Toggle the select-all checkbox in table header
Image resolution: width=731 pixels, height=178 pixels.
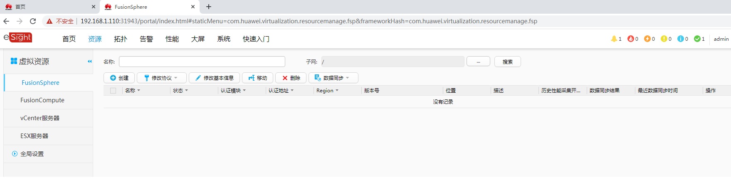(113, 91)
